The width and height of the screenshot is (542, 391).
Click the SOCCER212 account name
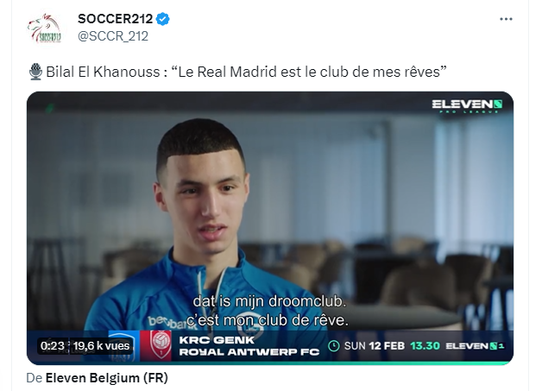point(115,19)
